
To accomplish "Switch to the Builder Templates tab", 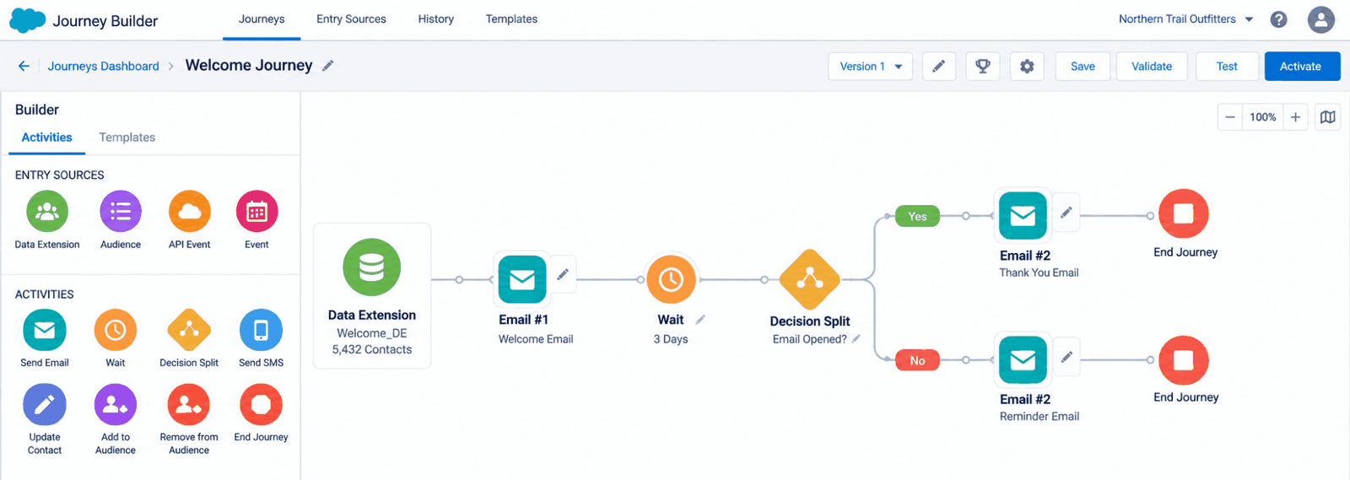I will [x=127, y=138].
